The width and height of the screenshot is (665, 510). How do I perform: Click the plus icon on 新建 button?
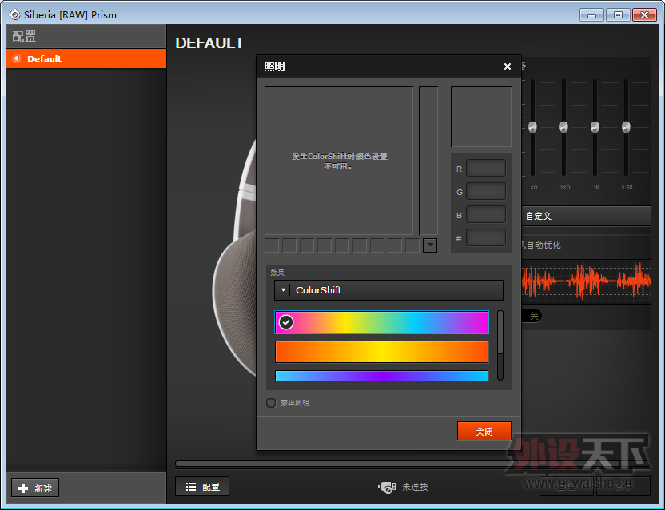tap(23, 488)
